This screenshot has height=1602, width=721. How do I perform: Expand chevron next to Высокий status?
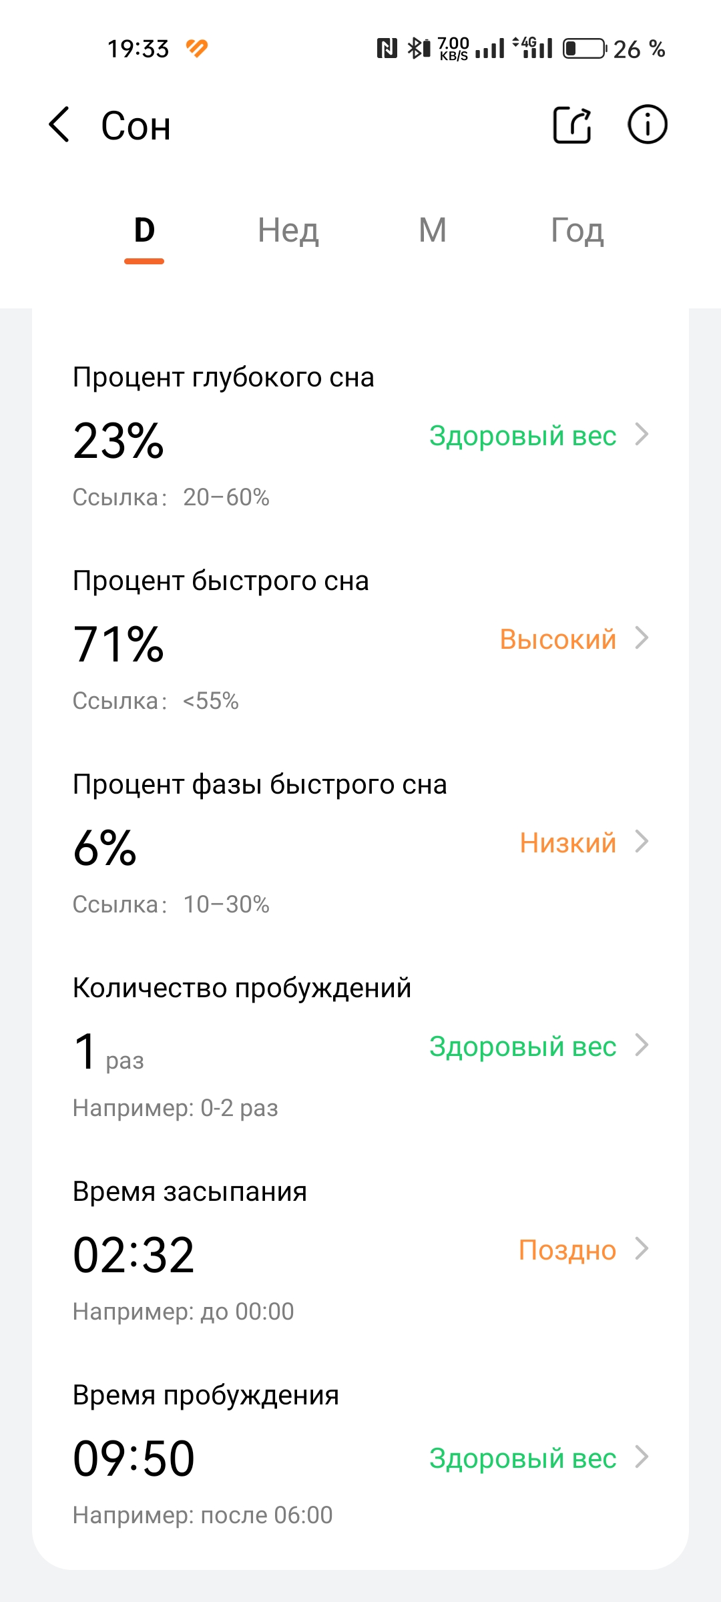(x=642, y=638)
